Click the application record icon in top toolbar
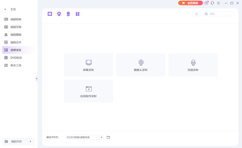The height and width of the screenshot is (148, 242). [77, 14]
